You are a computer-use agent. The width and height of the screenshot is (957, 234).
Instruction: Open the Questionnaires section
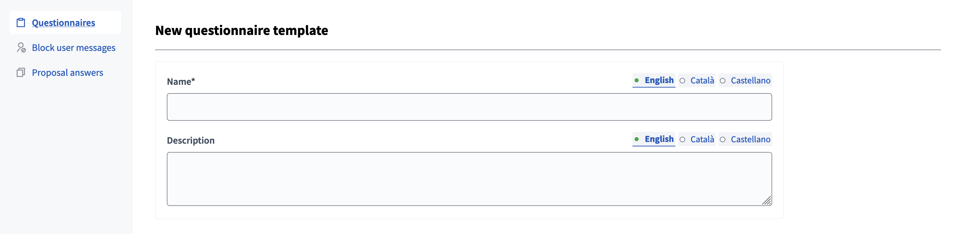(x=63, y=22)
